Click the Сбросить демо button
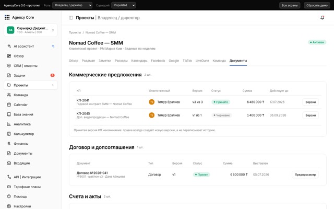Viewport: 334px width, 209px height. (x=317, y=5)
